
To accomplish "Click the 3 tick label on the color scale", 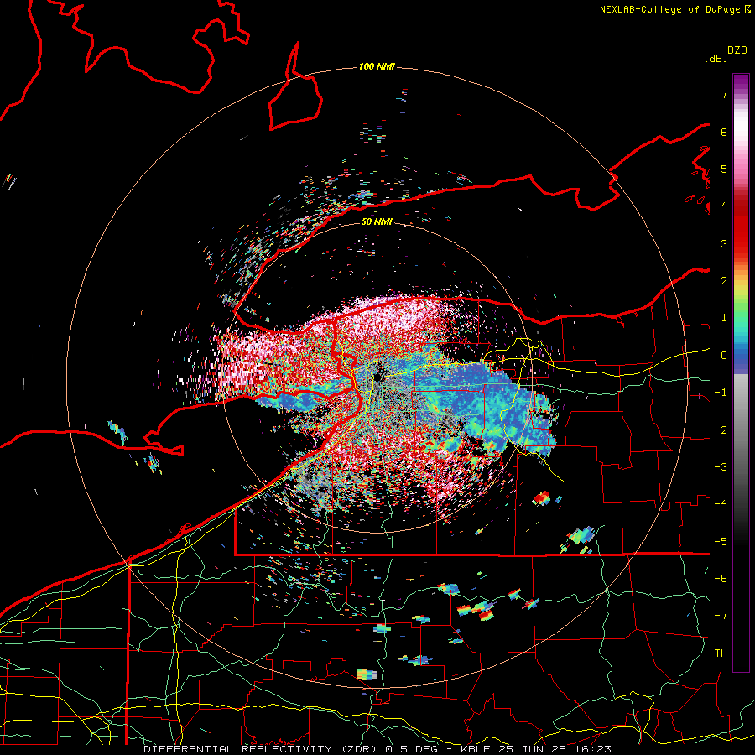I will coord(724,243).
